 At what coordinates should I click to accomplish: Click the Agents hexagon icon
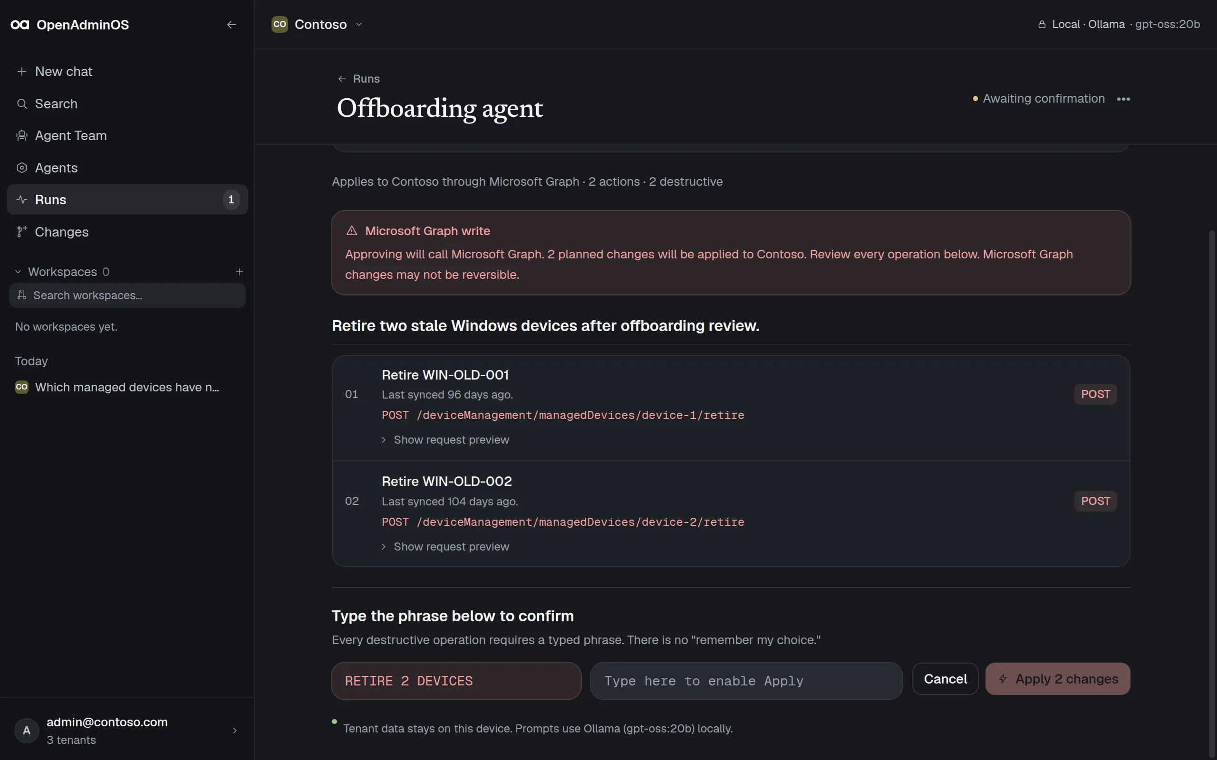tap(21, 168)
